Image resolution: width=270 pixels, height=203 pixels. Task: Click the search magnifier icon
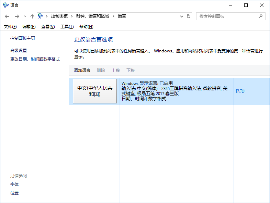[x=261, y=16]
